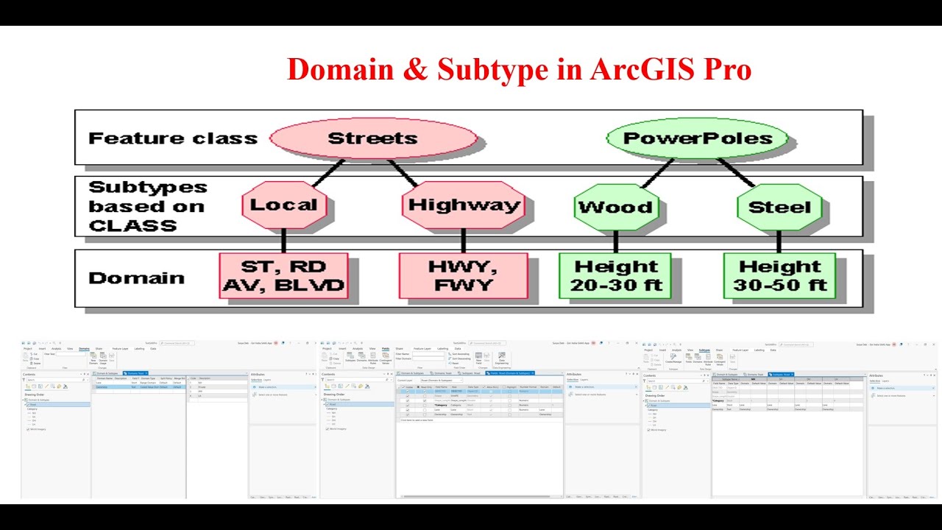Toggle Visible checkbox for the Ownership field row
942x530 pixels.
click(408, 414)
